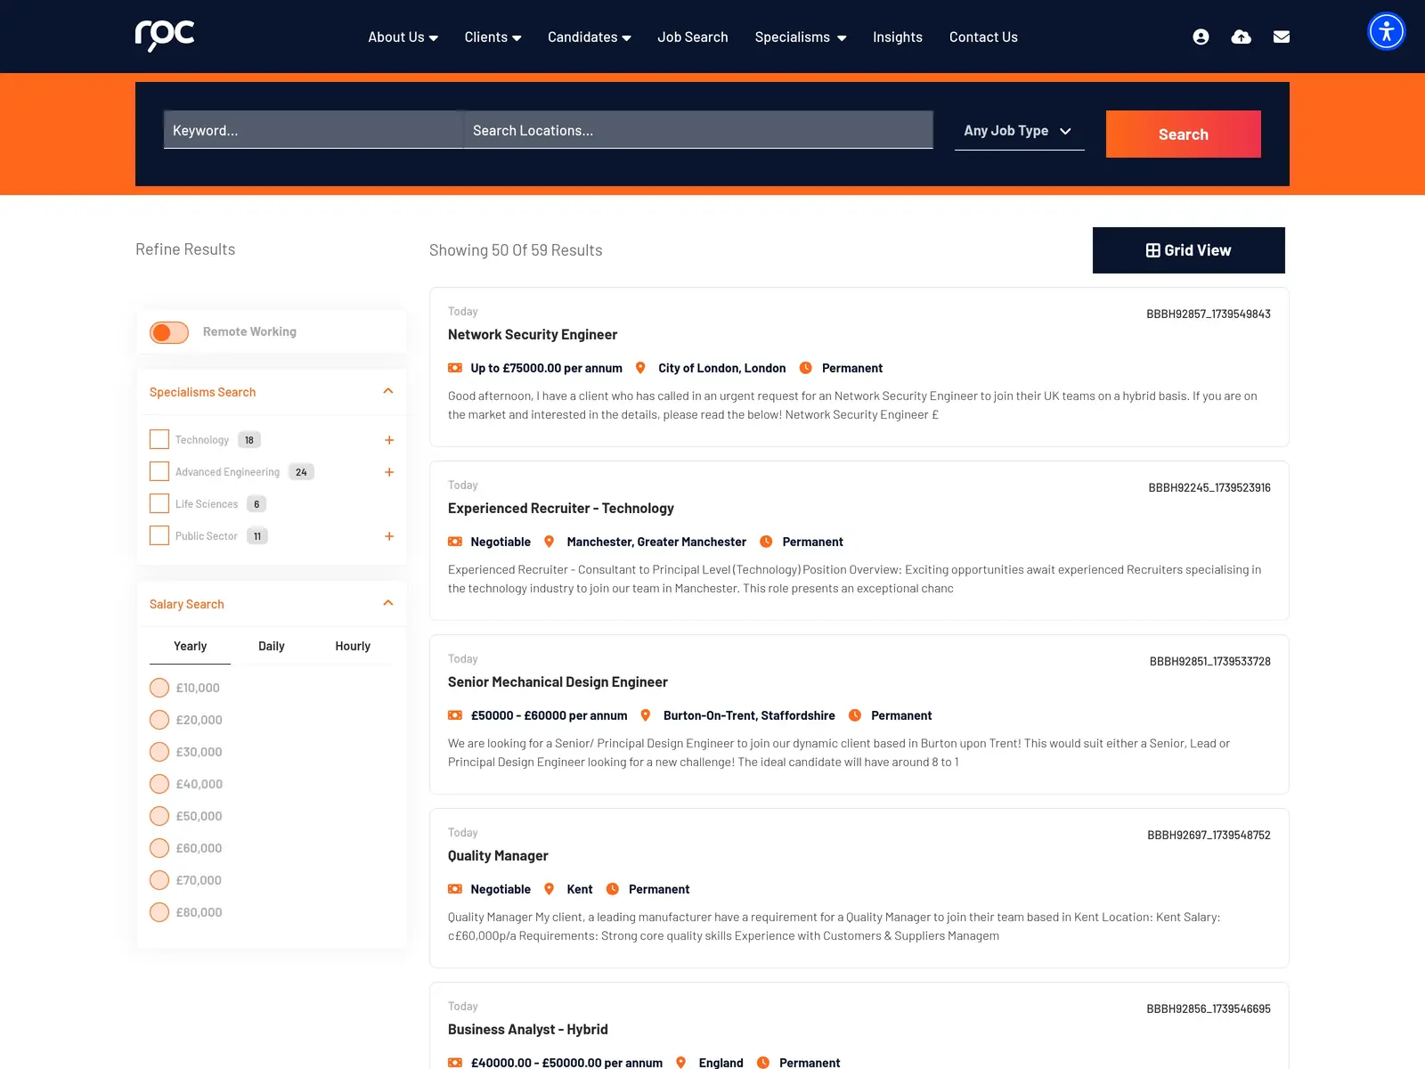Open the Quality Manager job listing
This screenshot has height=1069, width=1425.
tap(498, 856)
